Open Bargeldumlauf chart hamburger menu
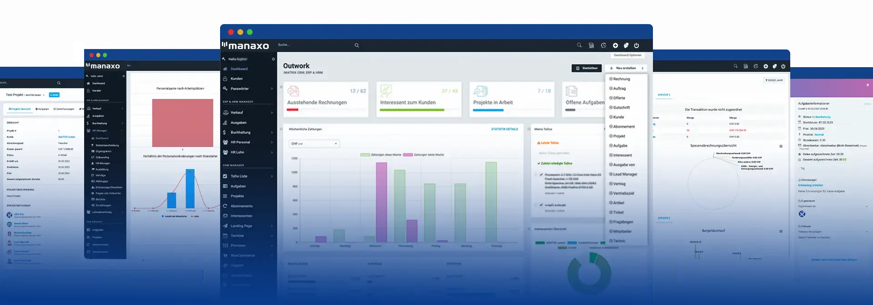The image size is (873, 305). (x=781, y=231)
